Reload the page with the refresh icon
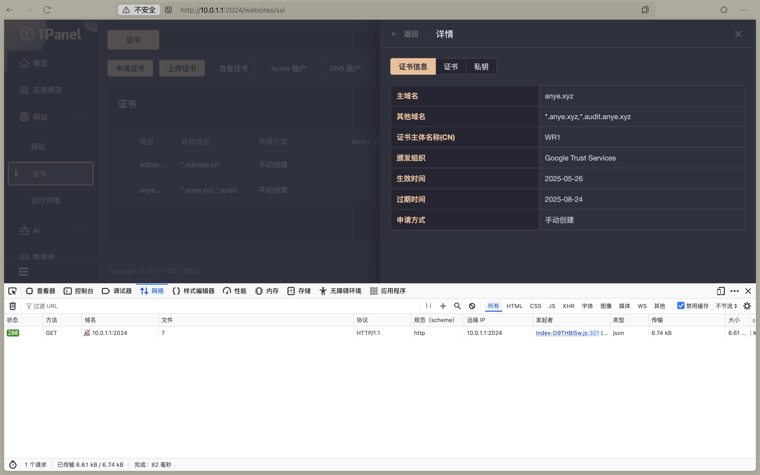This screenshot has height=475, width=760. (x=47, y=10)
